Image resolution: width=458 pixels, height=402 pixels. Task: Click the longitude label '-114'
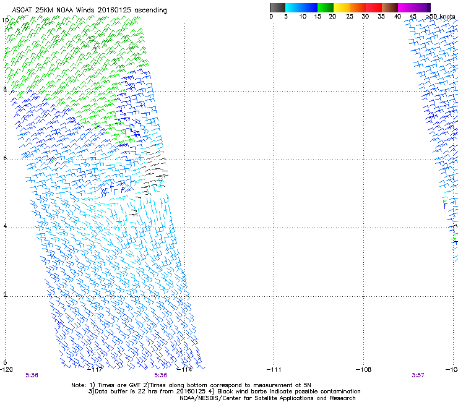(x=184, y=370)
